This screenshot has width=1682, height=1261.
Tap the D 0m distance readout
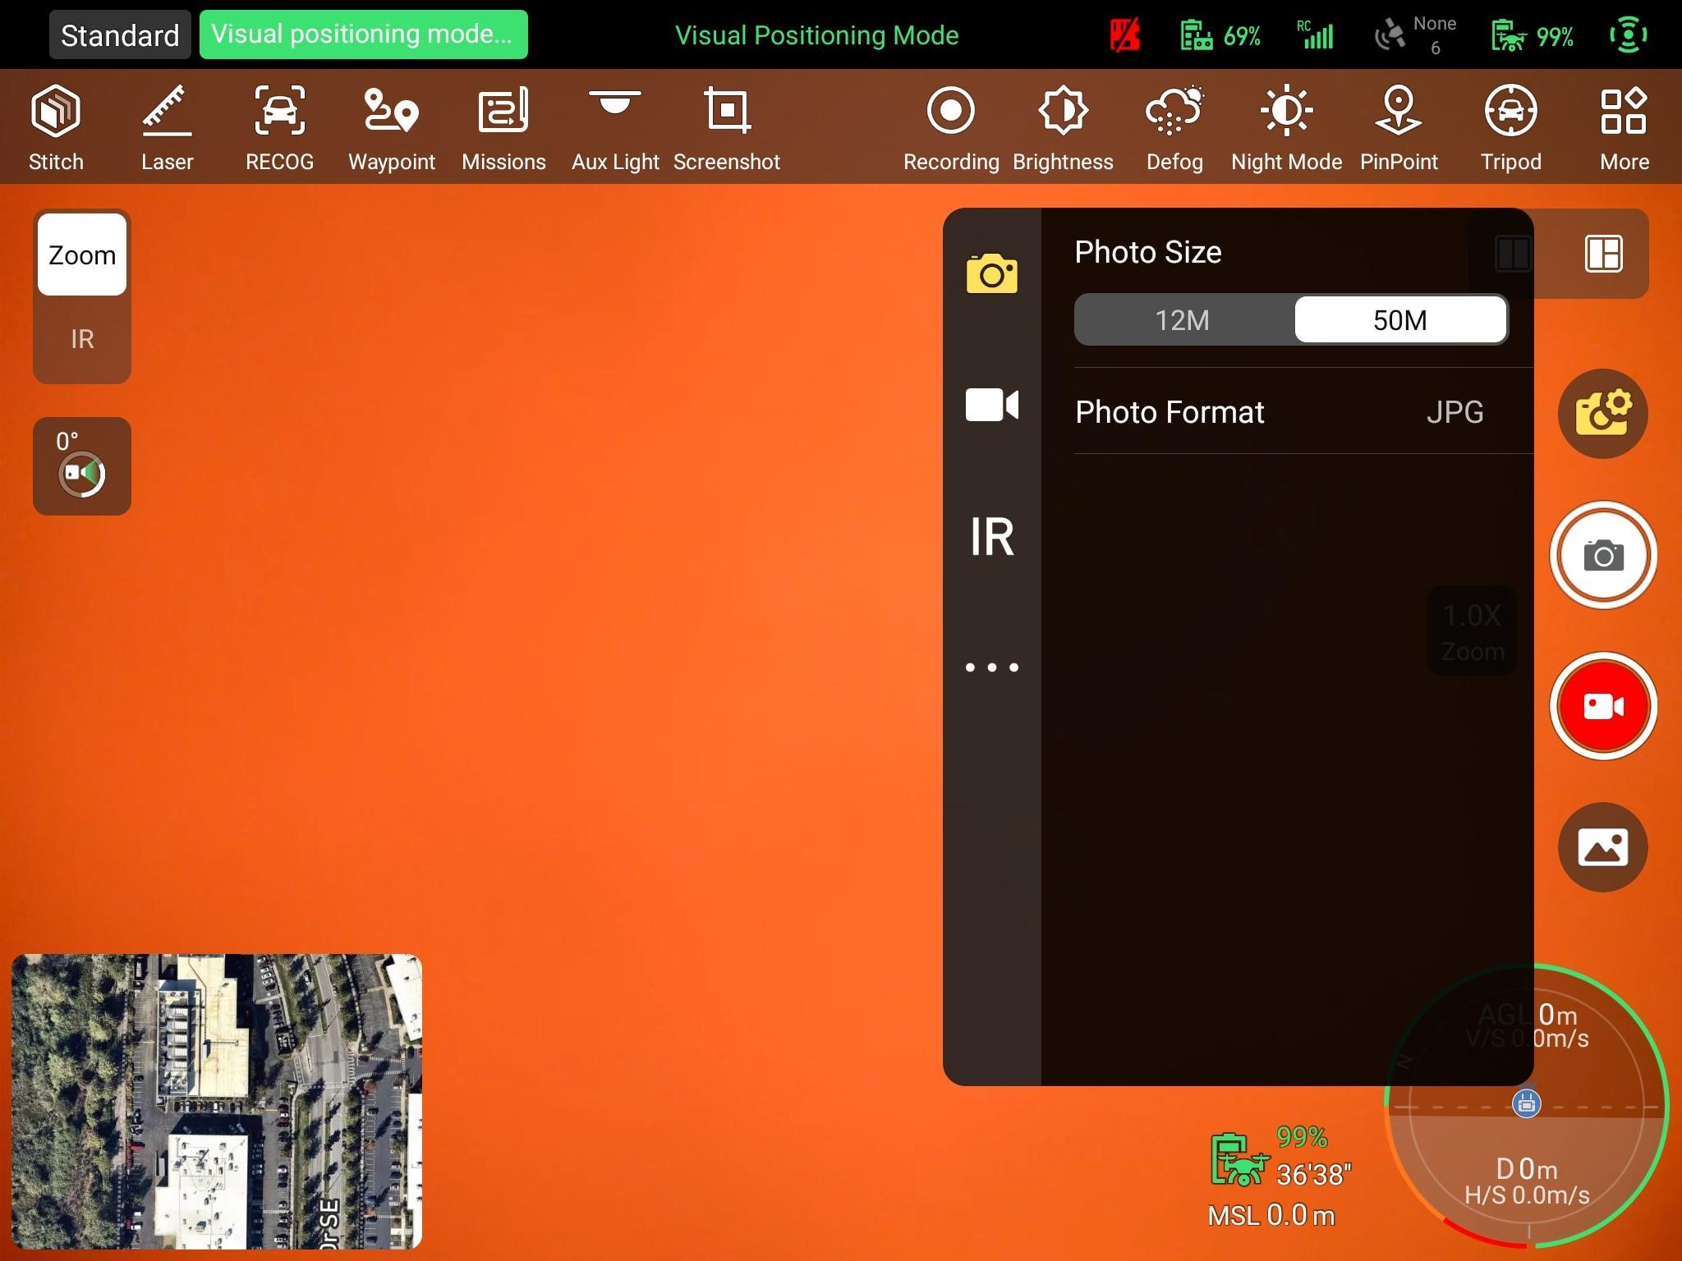(x=1526, y=1168)
